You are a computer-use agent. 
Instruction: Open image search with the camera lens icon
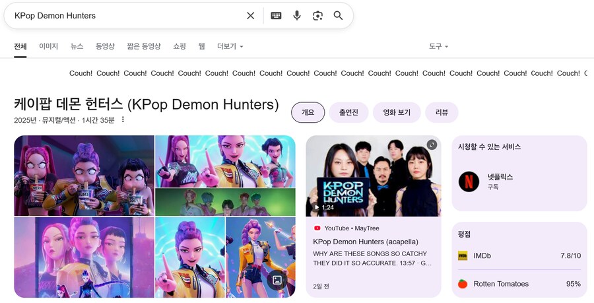click(x=317, y=16)
